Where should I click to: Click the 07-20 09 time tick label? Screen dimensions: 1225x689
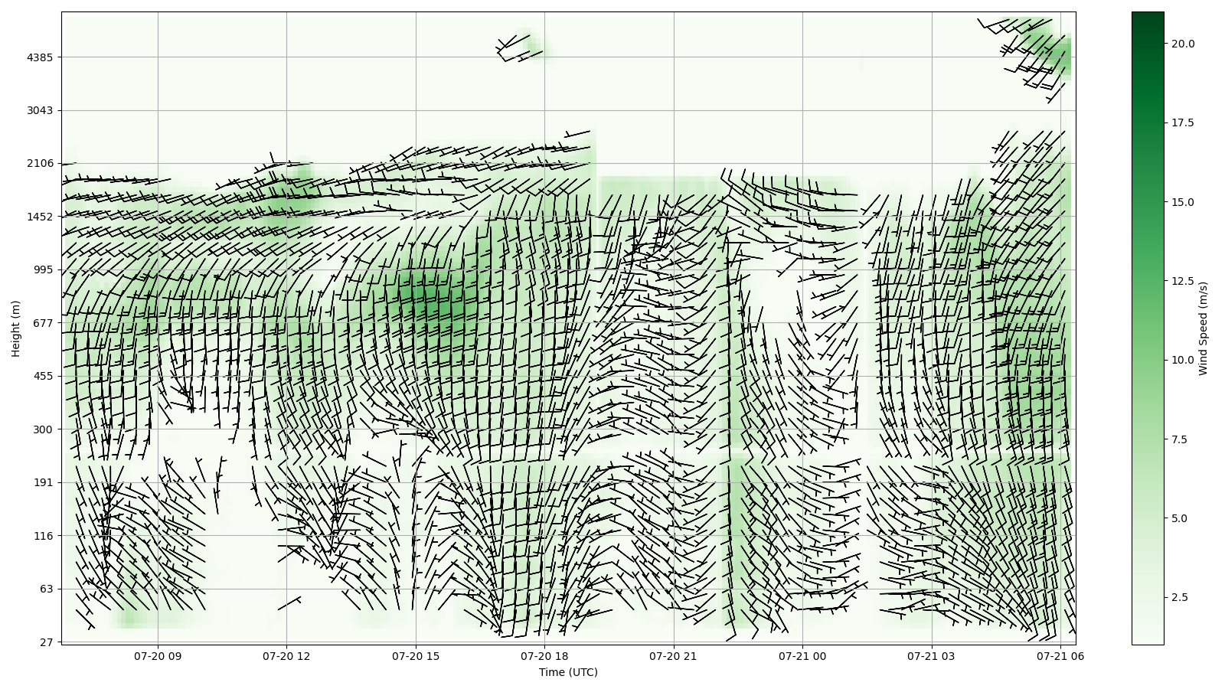coord(158,656)
